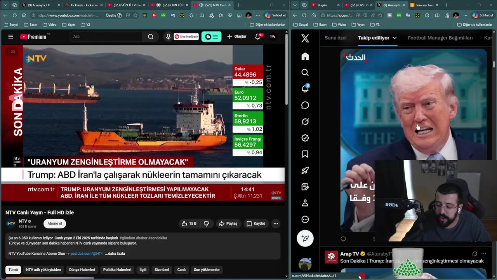Like the NTV video (15 B)
This screenshot has width=497, height=280.
coord(189,224)
